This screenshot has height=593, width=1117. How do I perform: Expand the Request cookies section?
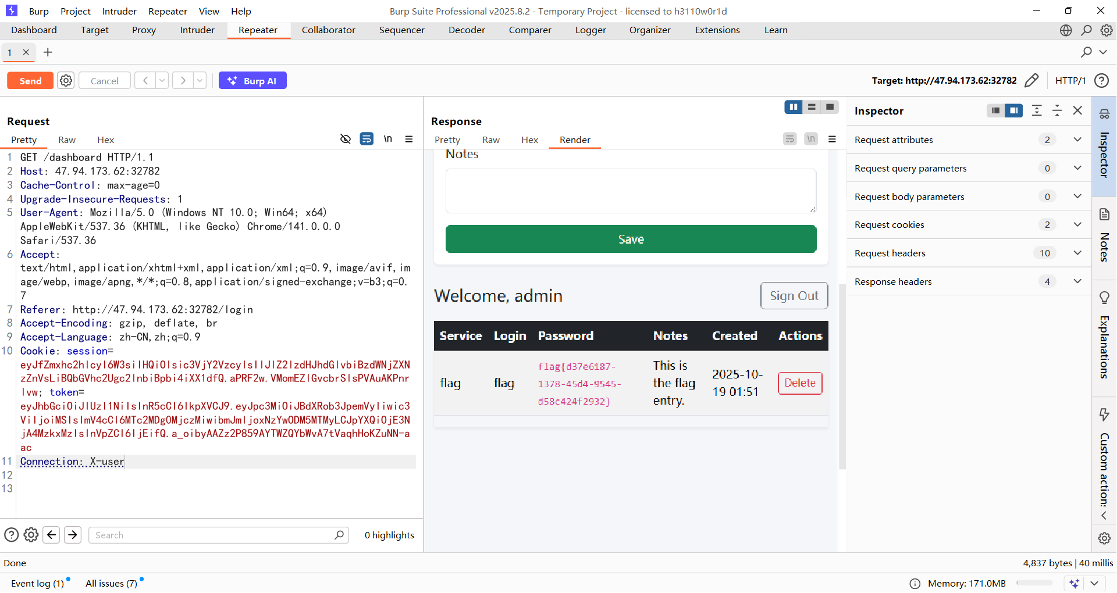(x=1077, y=225)
